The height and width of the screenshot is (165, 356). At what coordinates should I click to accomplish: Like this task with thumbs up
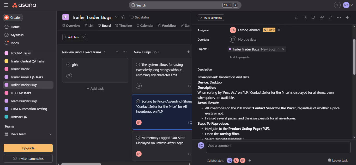coord(297,17)
